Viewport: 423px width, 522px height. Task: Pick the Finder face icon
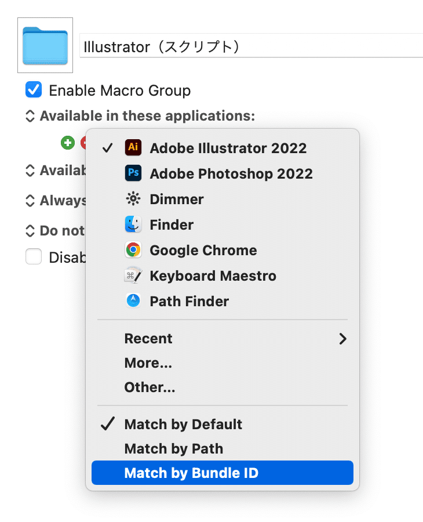click(133, 224)
